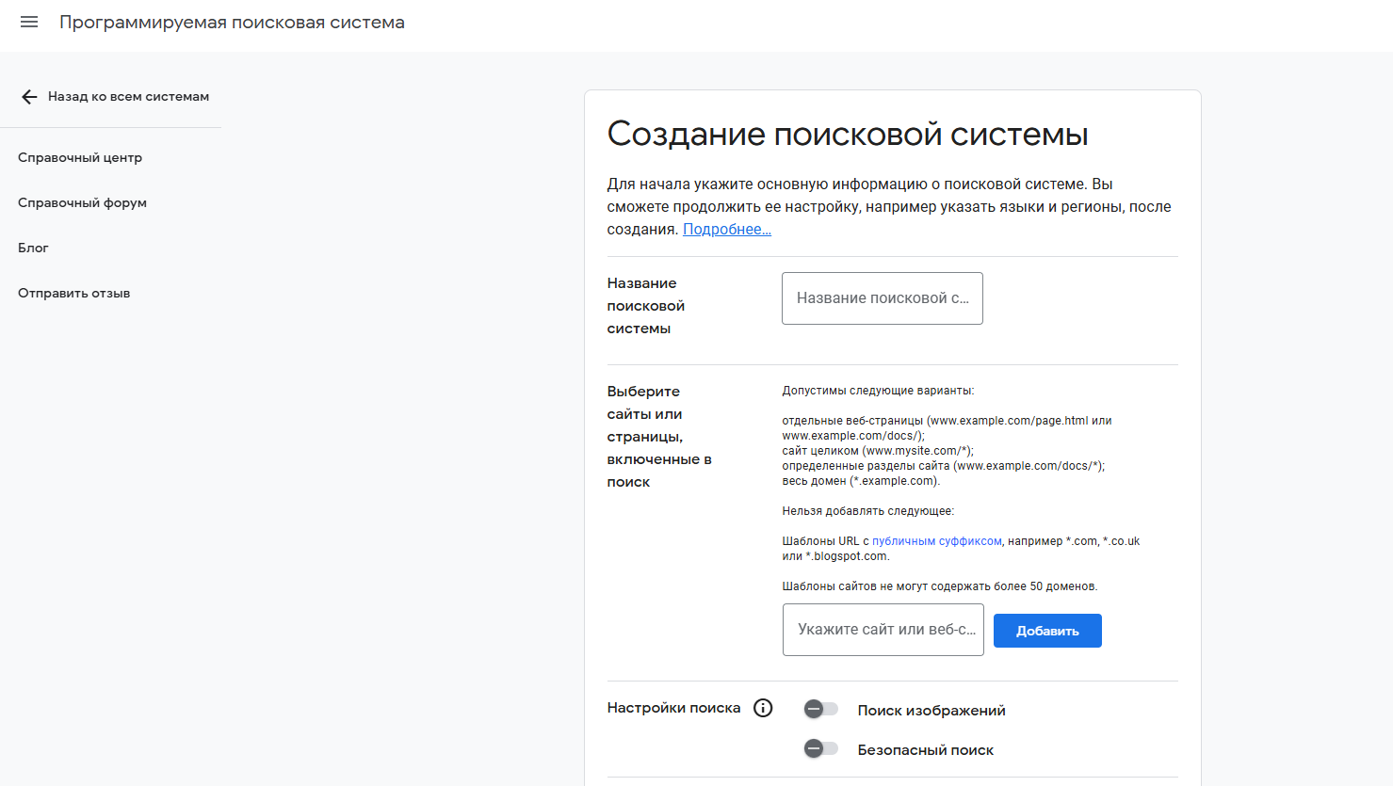This screenshot has width=1393, height=786.
Task: Go to Справочный форум
Action: tap(82, 202)
